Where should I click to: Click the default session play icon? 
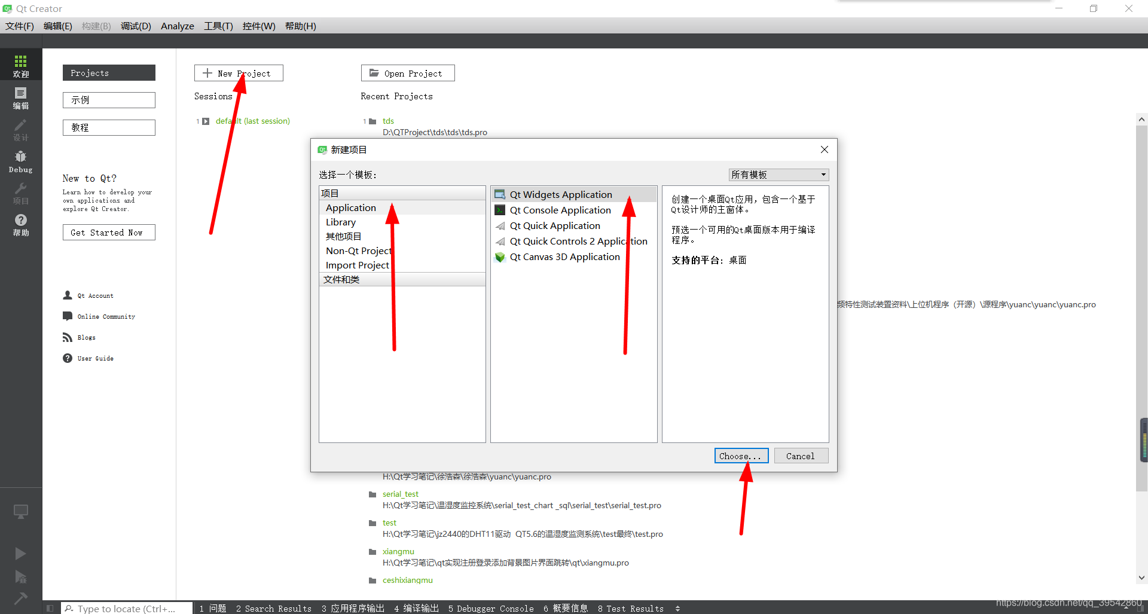coord(206,121)
